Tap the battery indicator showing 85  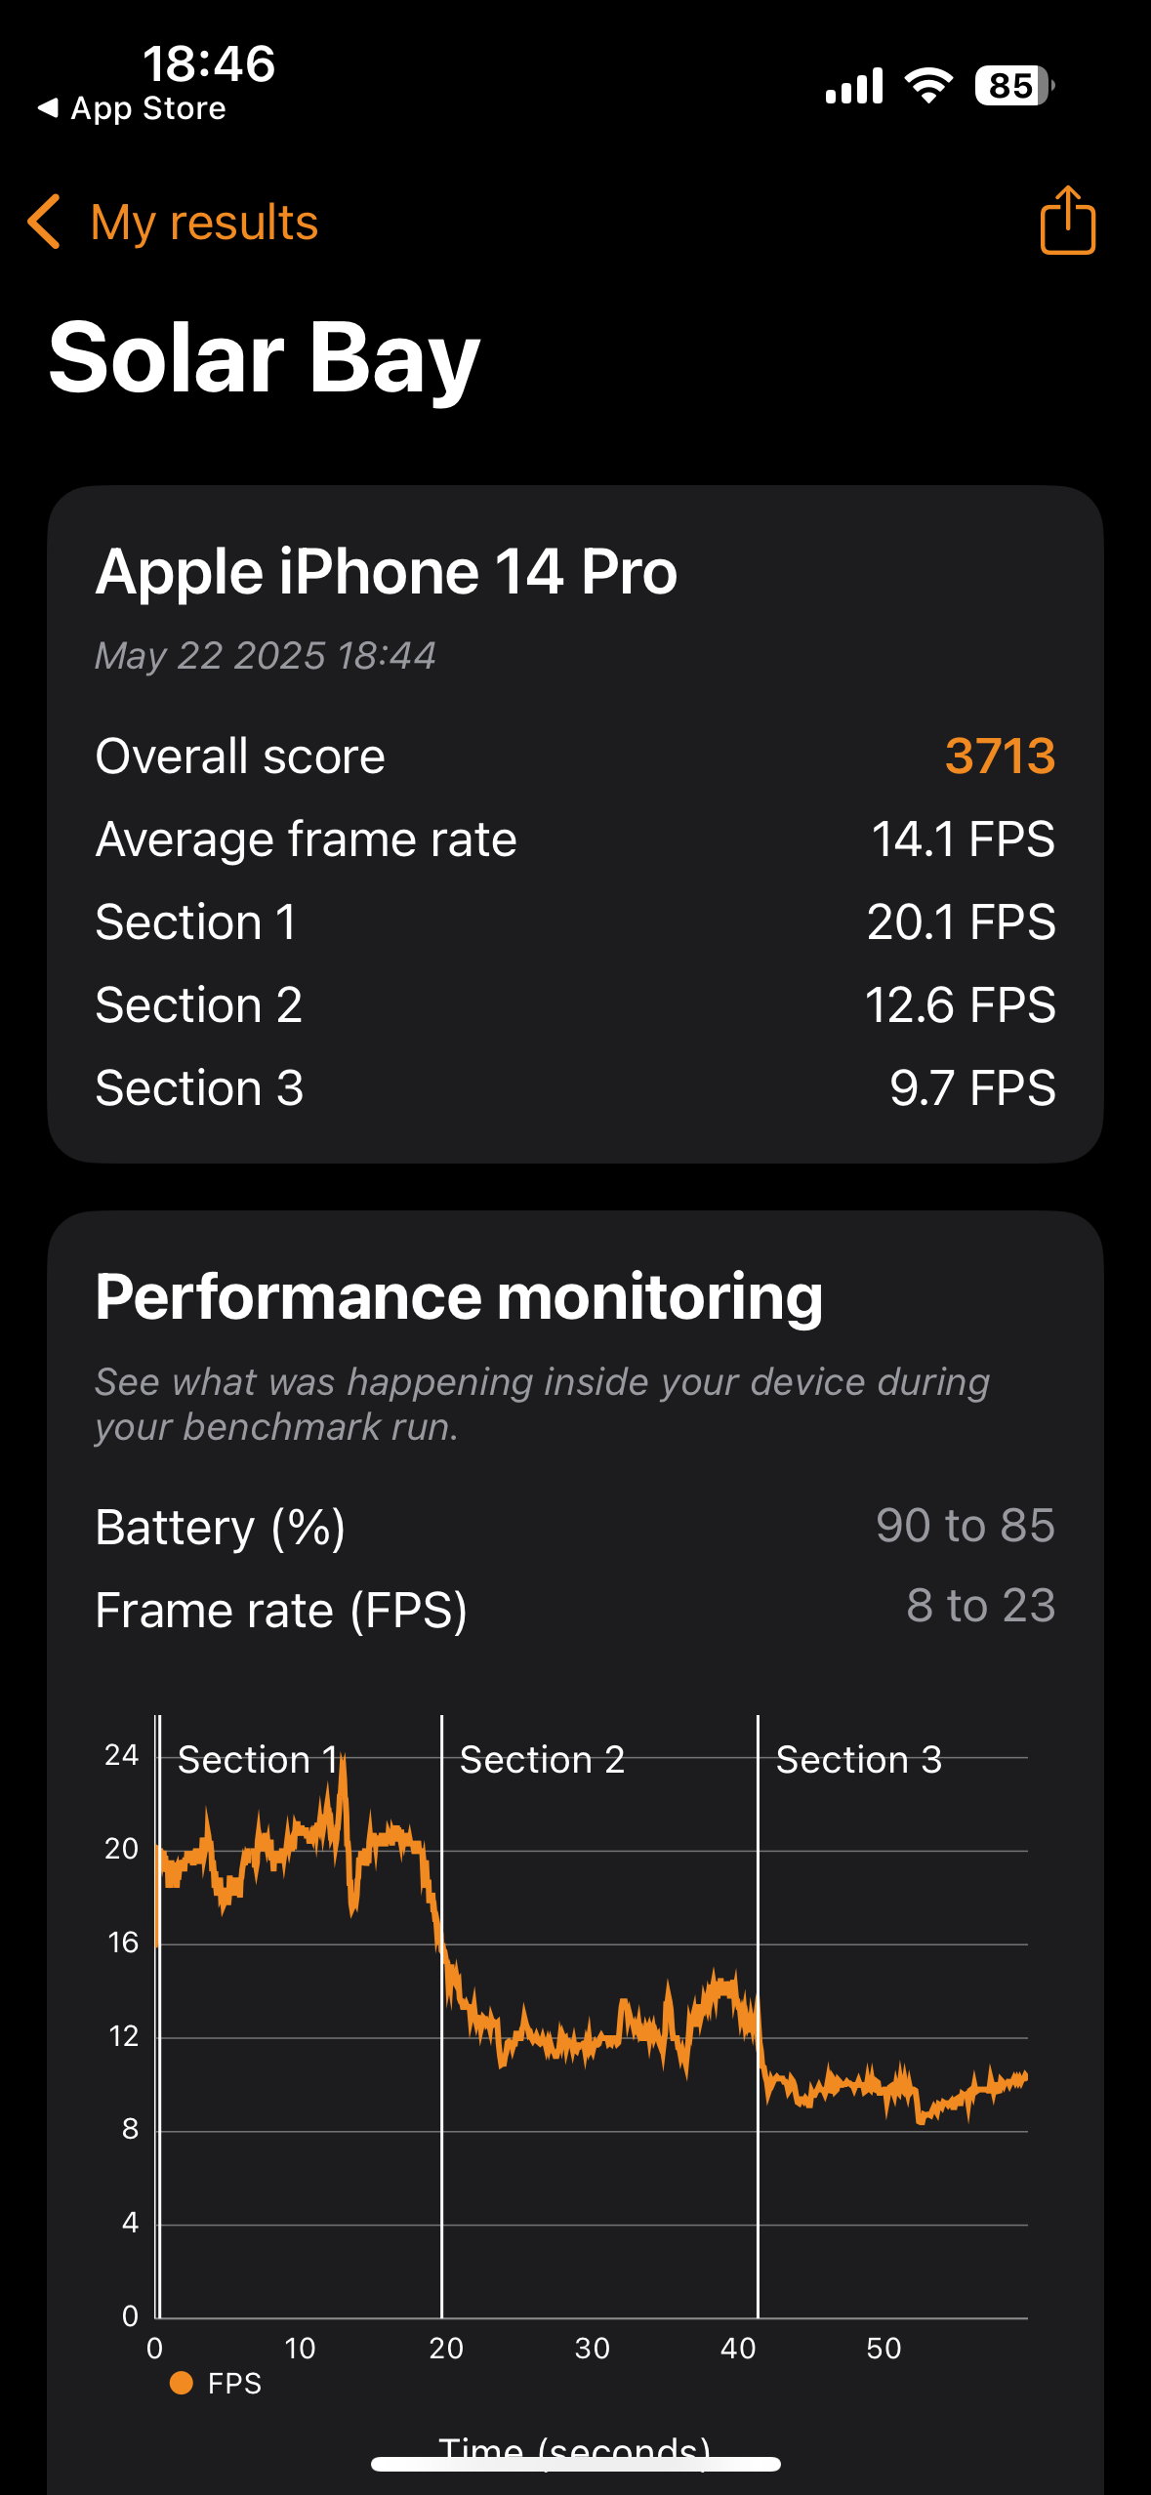tap(1013, 86)
